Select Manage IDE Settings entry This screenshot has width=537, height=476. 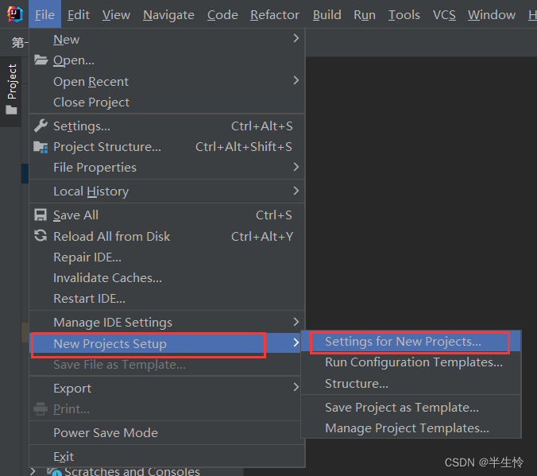(x=167, y=323)
